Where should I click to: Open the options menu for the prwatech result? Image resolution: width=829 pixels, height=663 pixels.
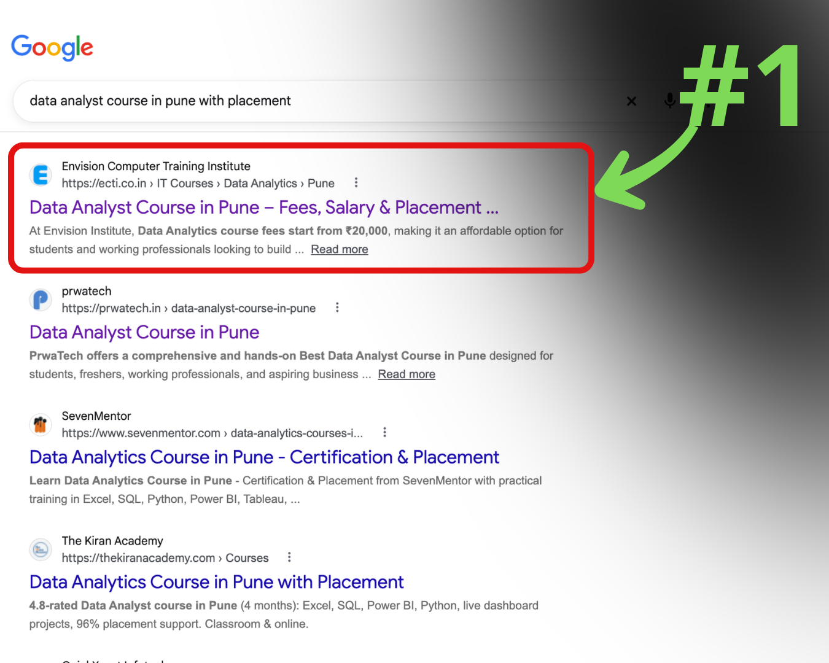pyautogui.click(x=337, y=308)
